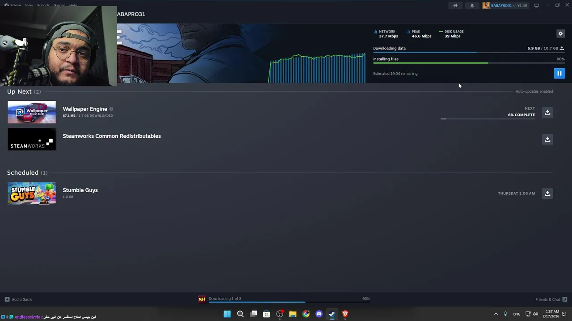Viewport: 572px width, 321px height.
Task: Click the Stumble Guys title
Action: [80, 190]
